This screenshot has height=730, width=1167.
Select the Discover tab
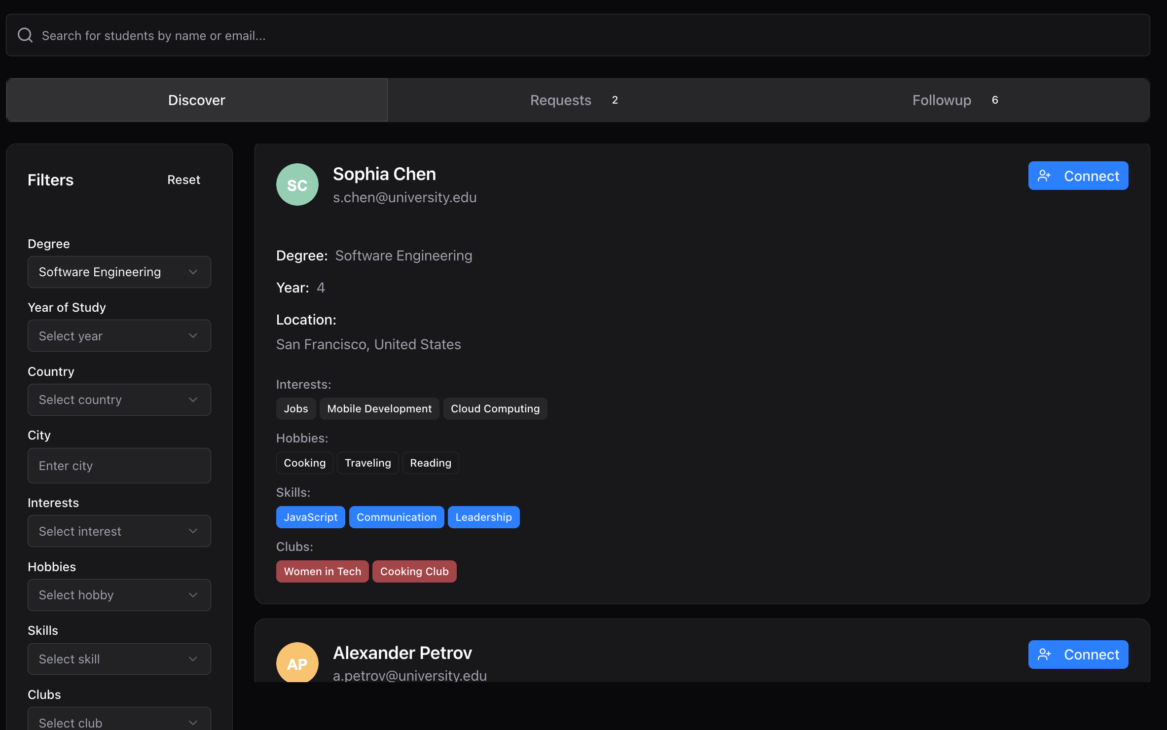click(196, 100)
